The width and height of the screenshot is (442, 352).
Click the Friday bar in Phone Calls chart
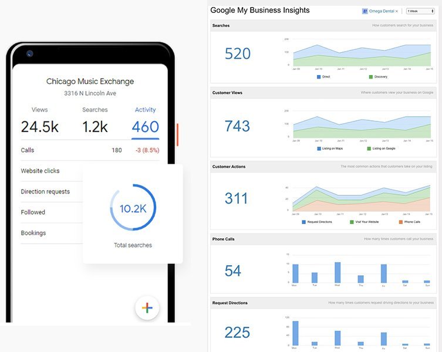[x=384, y=273]
